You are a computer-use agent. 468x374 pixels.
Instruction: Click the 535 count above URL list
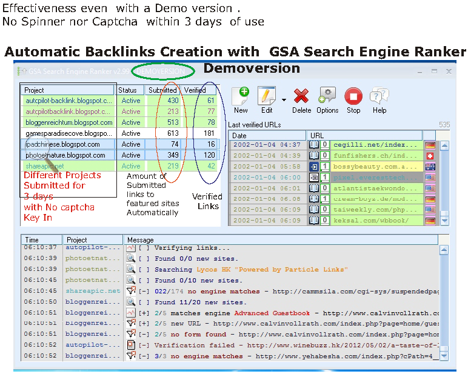point(444,124)
